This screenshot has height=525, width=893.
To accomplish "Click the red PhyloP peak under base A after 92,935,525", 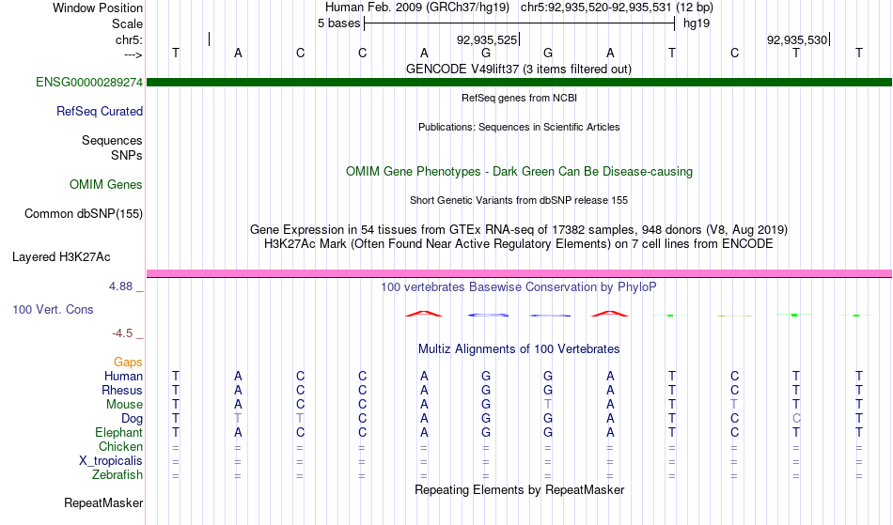I will 610,314.
